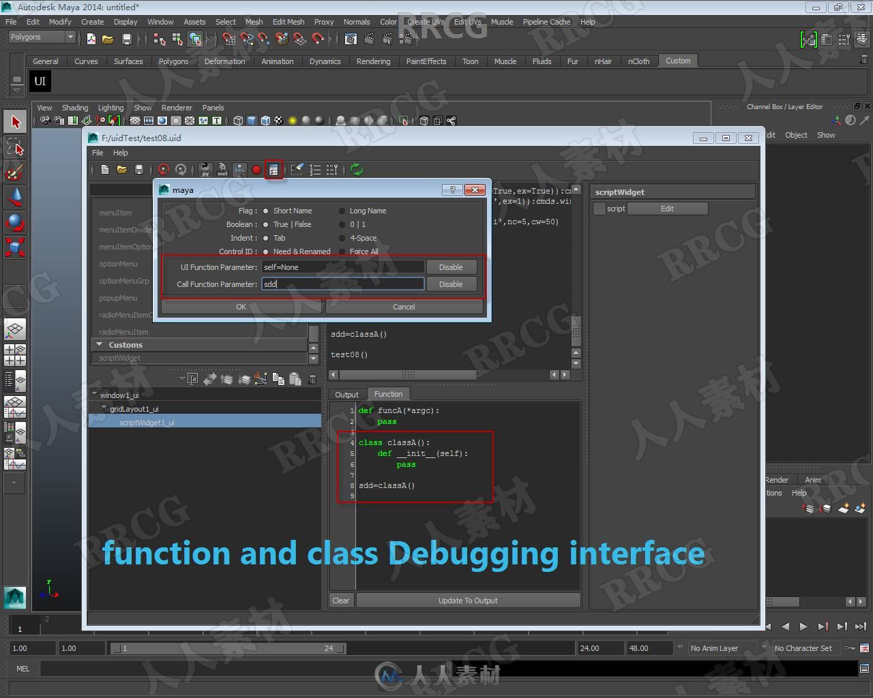Select the arrow Select tool in toolbox
The height and width of the screenshot is (698, 873).
[15, 122]
